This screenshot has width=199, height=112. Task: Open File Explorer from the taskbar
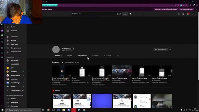[x=63, y=110]
